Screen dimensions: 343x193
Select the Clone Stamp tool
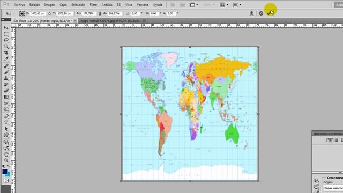coord(6,78)
